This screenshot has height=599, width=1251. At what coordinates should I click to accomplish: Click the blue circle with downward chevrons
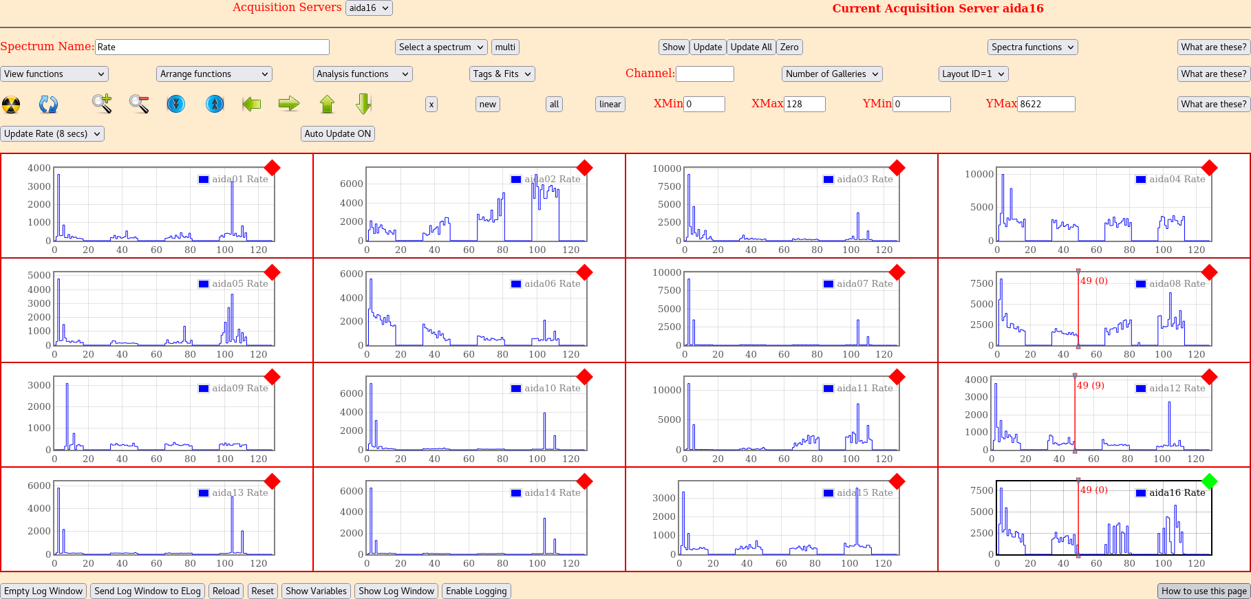[x=176, y=104]
